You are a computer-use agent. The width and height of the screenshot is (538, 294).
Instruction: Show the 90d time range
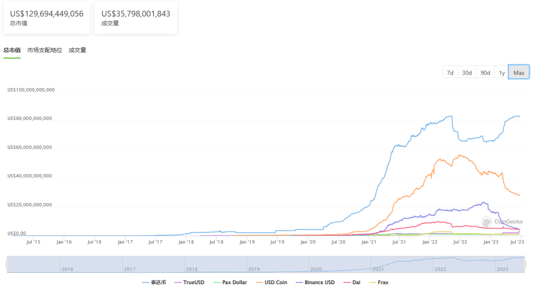tap(485, 73)
